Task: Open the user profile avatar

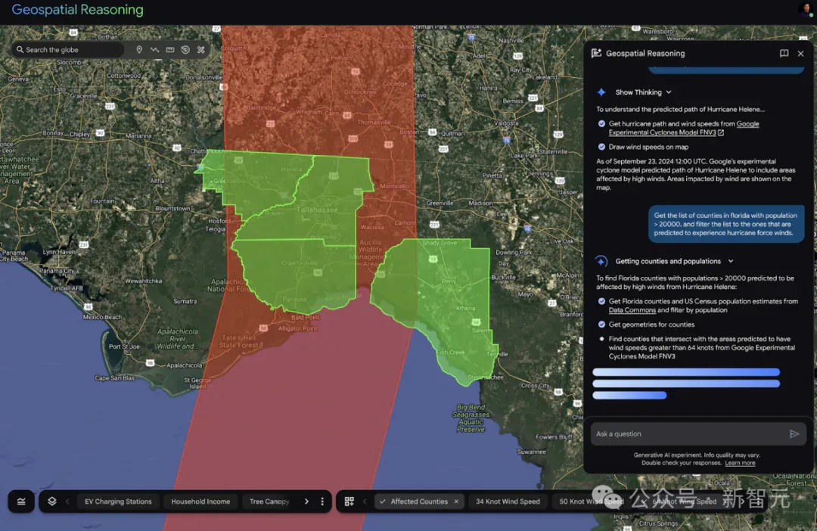Action: click(806, 9)
